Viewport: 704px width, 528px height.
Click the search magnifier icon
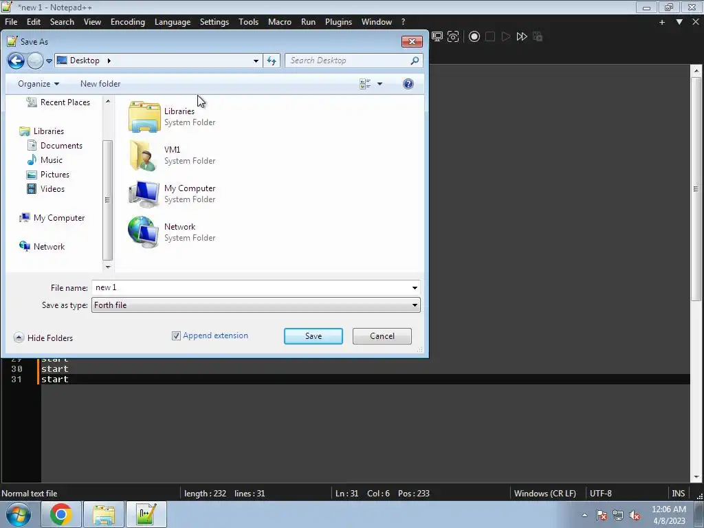415,60
